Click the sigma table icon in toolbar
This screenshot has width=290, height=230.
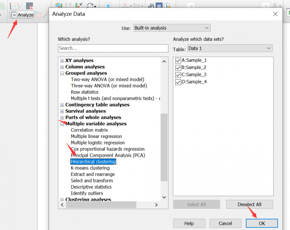tap(29, 6)
